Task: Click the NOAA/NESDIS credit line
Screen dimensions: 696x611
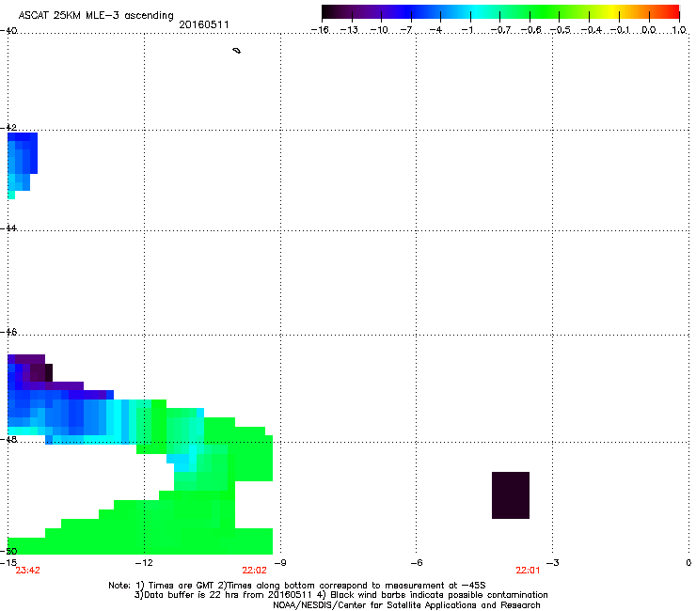Action: click(x=406, y=605)
